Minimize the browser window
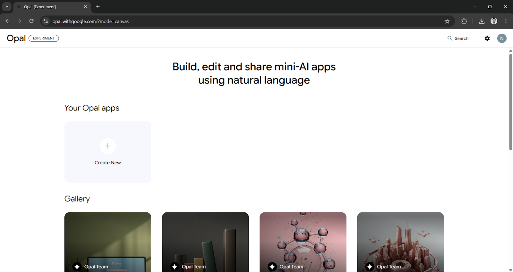Image resolution: width=513 pixels, height=272 pixels. pos(475,6)
